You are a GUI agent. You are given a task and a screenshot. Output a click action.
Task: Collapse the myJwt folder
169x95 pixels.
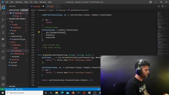[12, 48]
